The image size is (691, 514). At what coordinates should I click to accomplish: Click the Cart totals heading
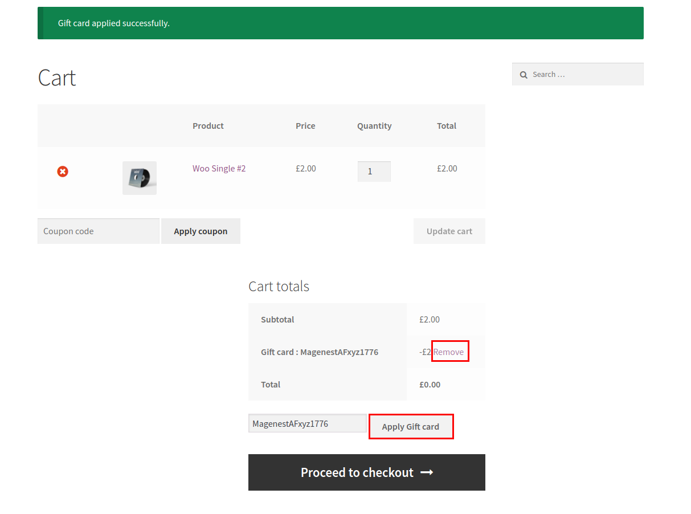click(x=279, y=286)
